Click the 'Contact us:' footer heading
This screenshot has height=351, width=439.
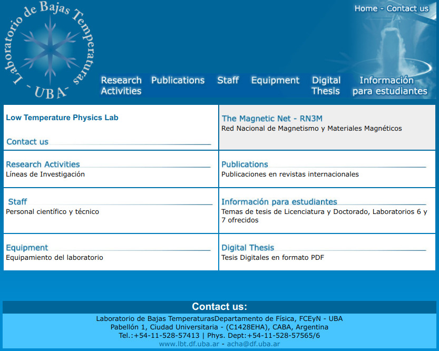point(219,307)
